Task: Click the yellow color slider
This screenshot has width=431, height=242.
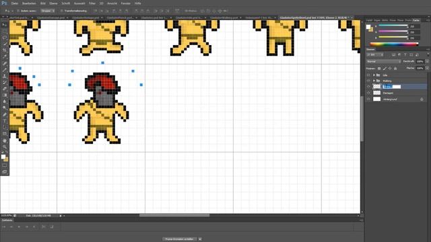Action: [393, 37]
